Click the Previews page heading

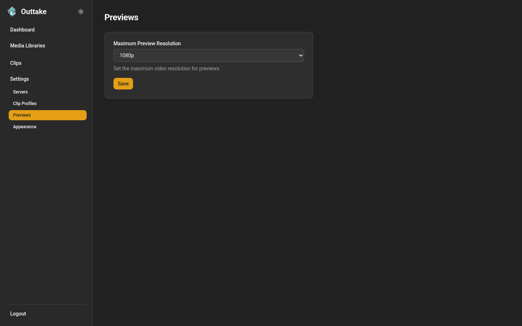click(x=121, y=17)
